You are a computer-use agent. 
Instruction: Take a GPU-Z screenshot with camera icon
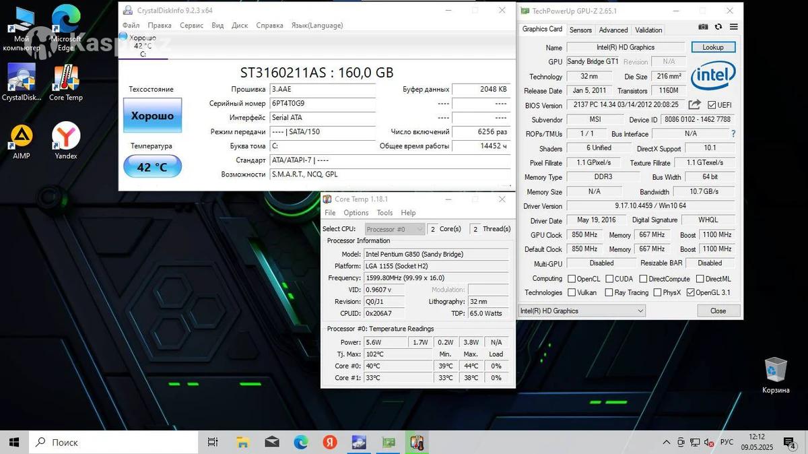pyautogui.click(x=703, y=27)
